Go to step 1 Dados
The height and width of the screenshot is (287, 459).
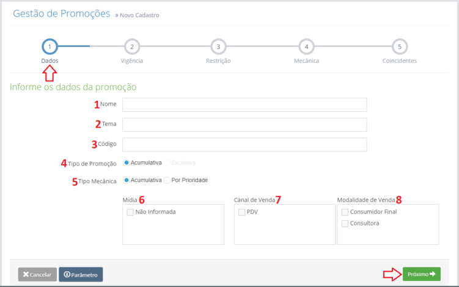pyautogui.click(x=50, y=46)
